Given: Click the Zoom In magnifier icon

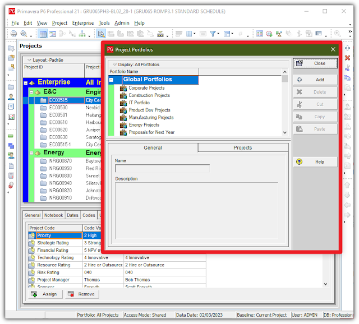Looking at the screenshot, I should 337,34.
